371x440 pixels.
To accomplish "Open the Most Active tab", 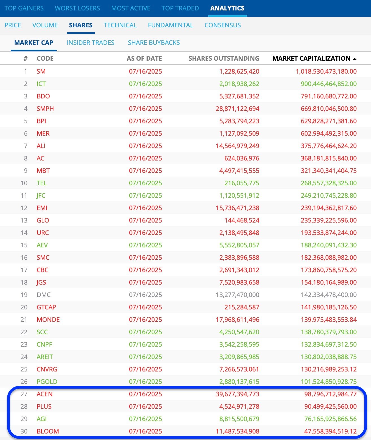I will click(x=131, y=8).
